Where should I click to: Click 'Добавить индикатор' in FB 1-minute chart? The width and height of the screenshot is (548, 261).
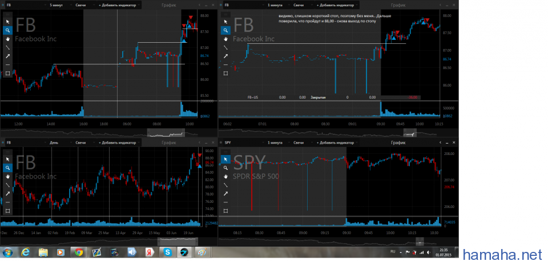[x=337, y=5]
